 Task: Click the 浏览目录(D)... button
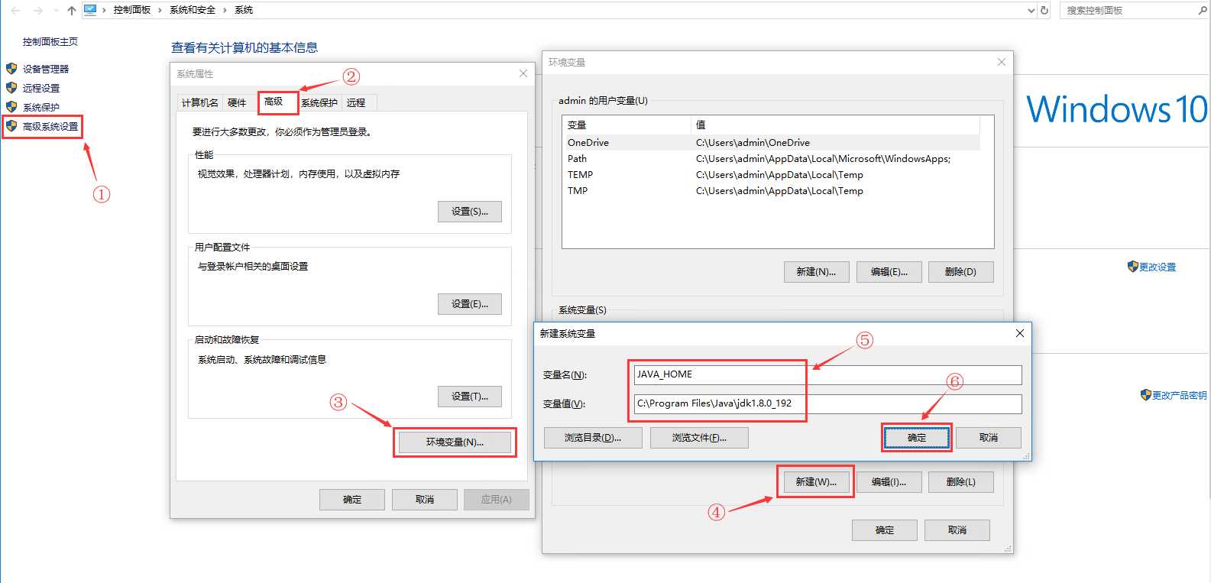pyautogui.click(x=593, y=438)
